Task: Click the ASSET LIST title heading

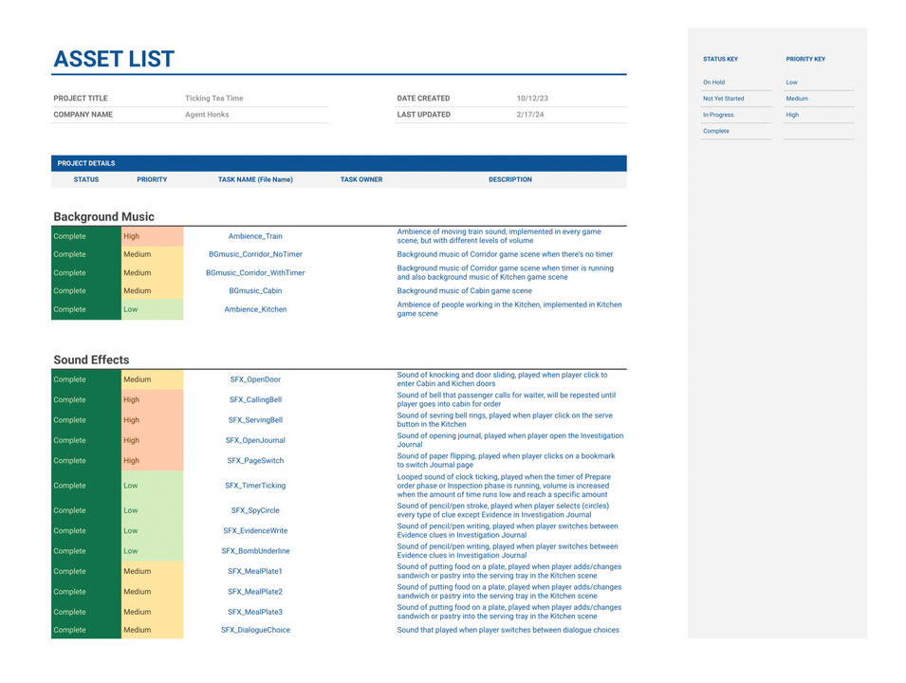Action: [114, 59]
